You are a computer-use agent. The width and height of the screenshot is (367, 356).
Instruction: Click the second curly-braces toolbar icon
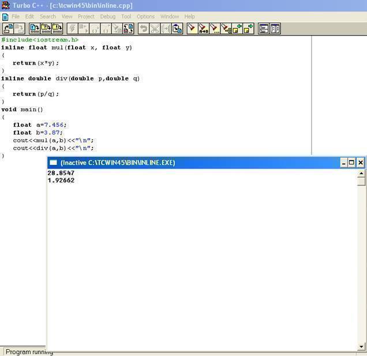coord(106,29)
